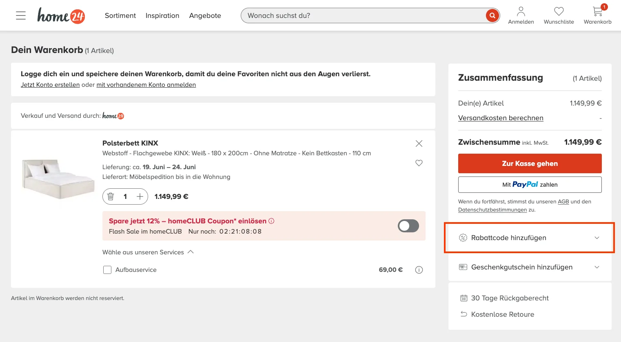This screenshot has height=342, width=621.
Task: Click the Zur Kasse gehen button
Action: (530, 163)
